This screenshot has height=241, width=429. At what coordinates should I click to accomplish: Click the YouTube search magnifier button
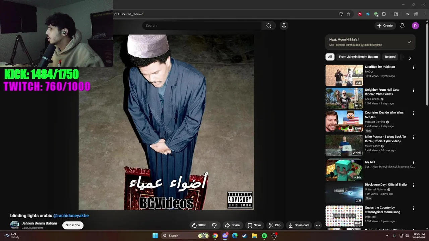pos(269,25)
